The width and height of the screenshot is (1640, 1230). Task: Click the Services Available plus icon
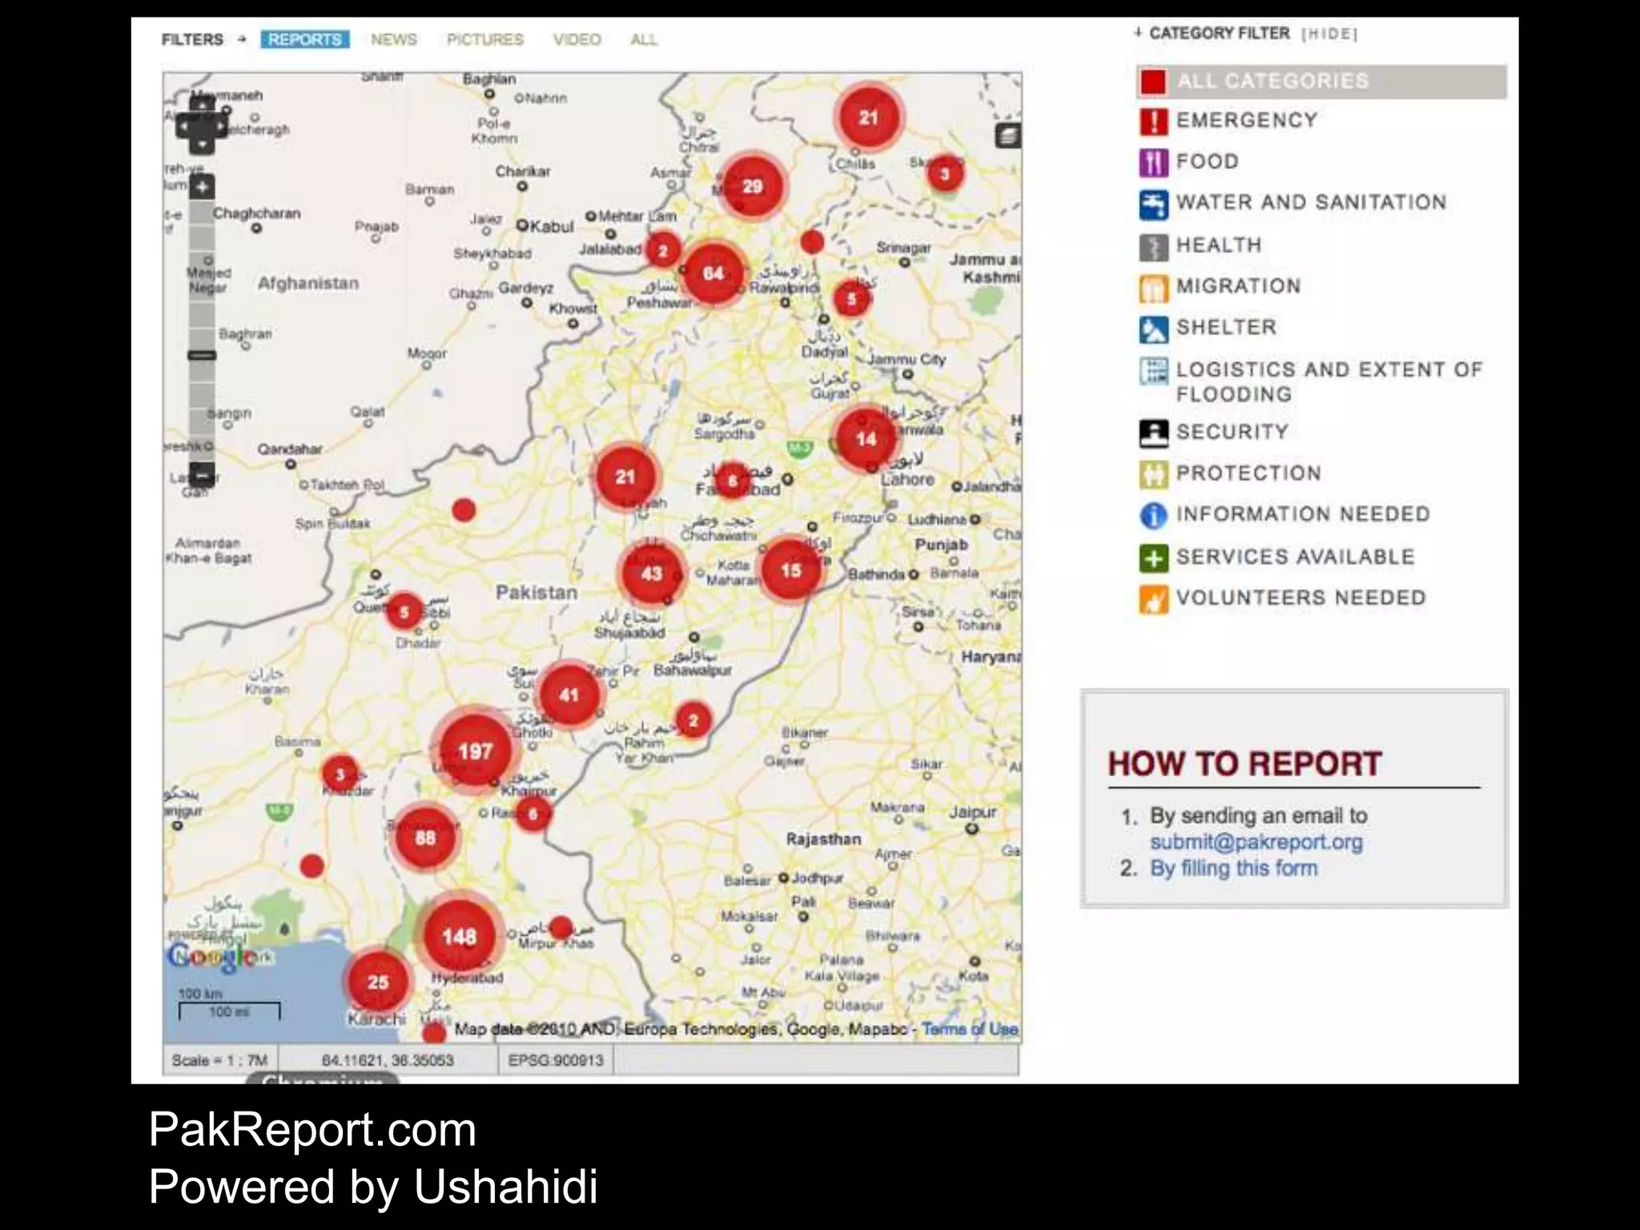point(1153,557)
